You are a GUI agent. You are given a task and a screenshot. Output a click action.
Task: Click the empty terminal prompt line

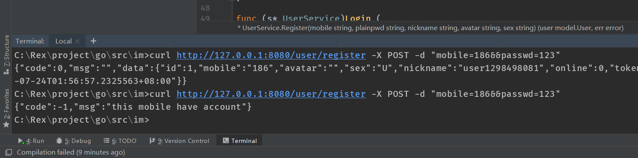(x=81, y=120)
